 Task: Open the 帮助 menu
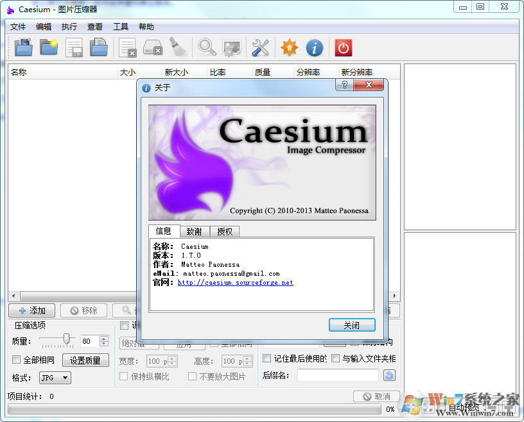pyautogui.click(x=145, y=26)
